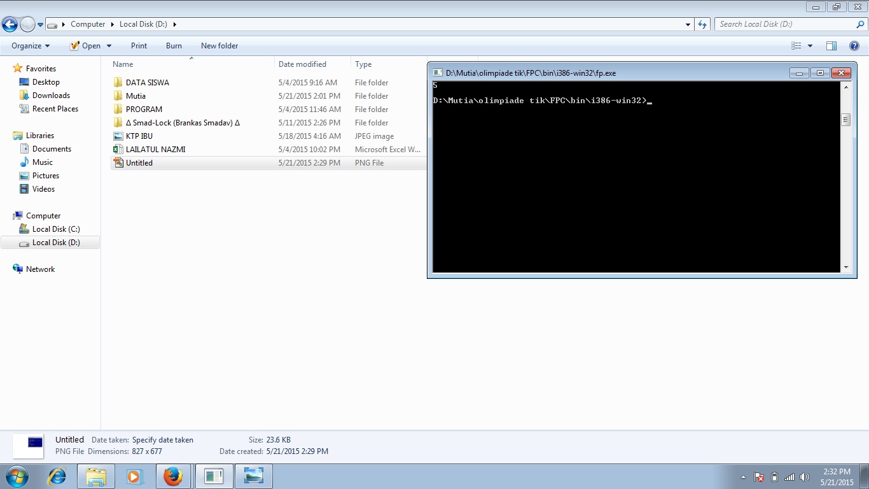Click the New folder button

tap(219, 46)
